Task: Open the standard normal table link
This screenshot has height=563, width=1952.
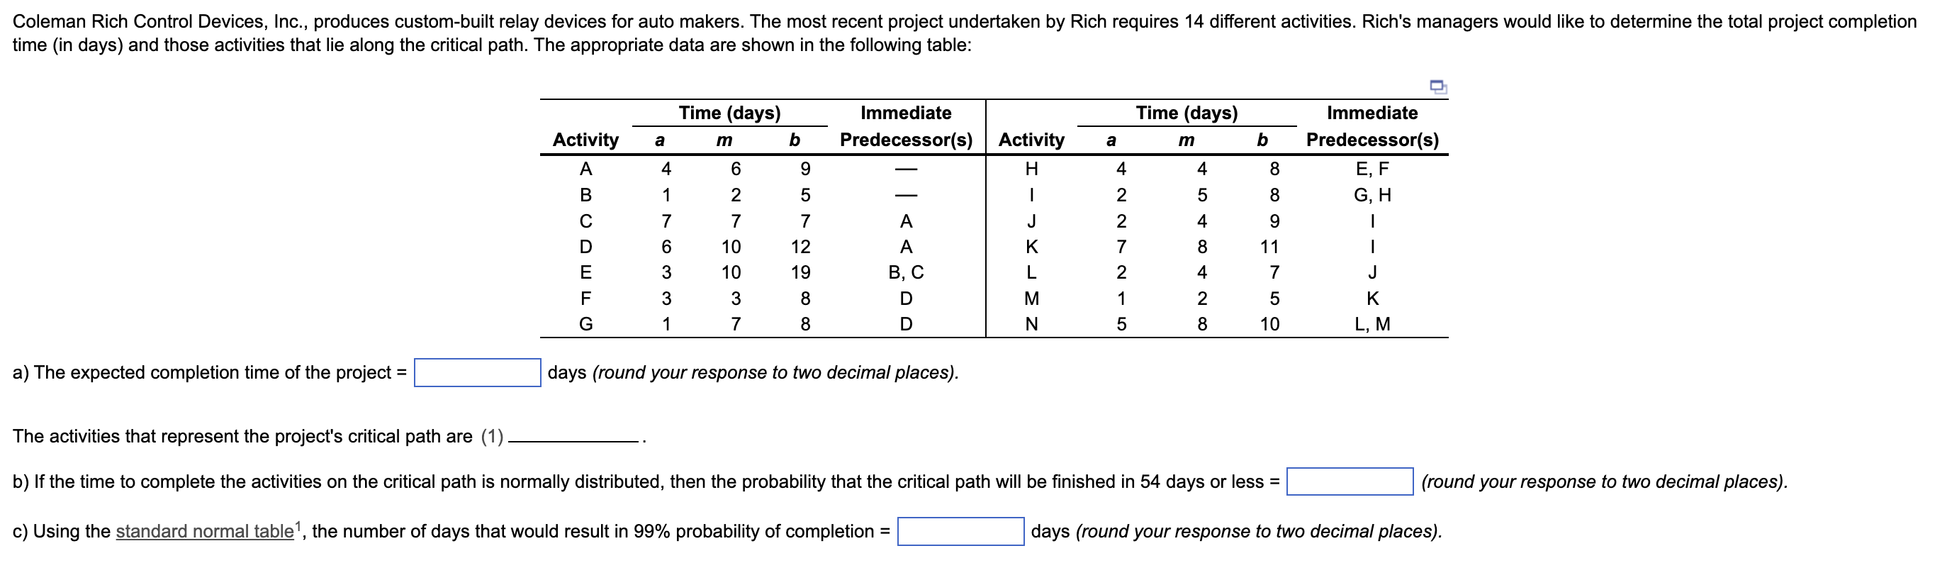Action: [x=204, y=531]
